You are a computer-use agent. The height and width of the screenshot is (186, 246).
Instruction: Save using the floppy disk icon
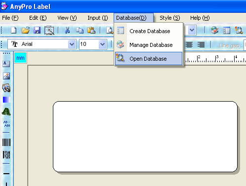tap(37, 31)
